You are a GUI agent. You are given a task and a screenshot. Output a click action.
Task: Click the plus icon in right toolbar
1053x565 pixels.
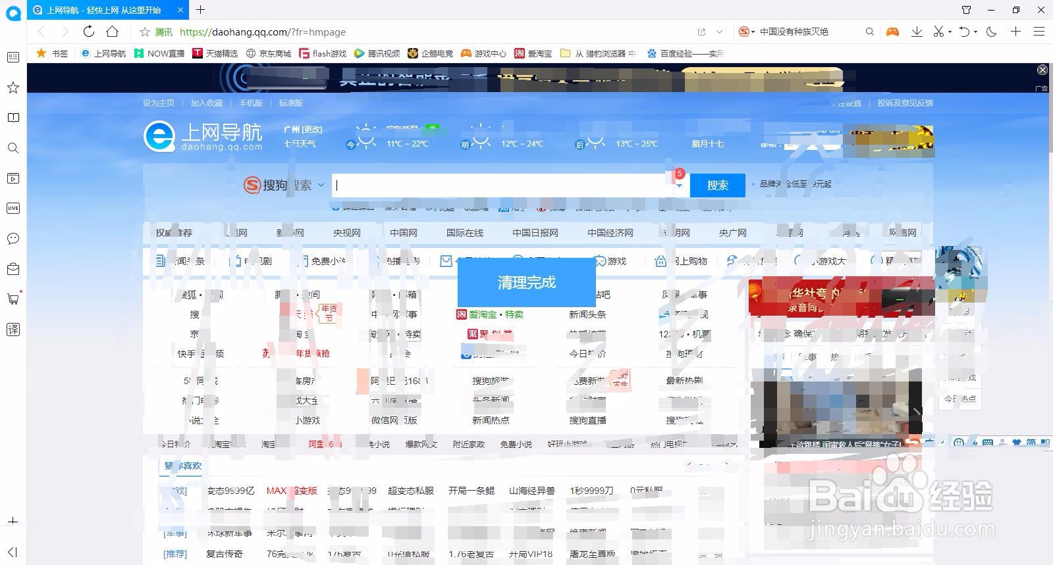click(x=1016, y=32)
